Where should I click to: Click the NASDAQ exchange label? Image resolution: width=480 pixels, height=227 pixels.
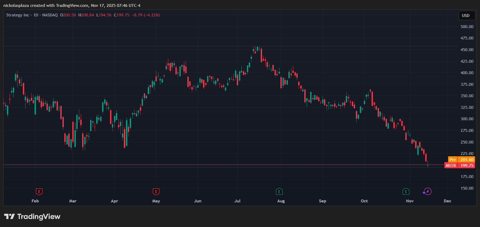[50, 15]
